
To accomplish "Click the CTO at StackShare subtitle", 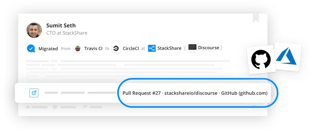I will click(x=67, y=33).
